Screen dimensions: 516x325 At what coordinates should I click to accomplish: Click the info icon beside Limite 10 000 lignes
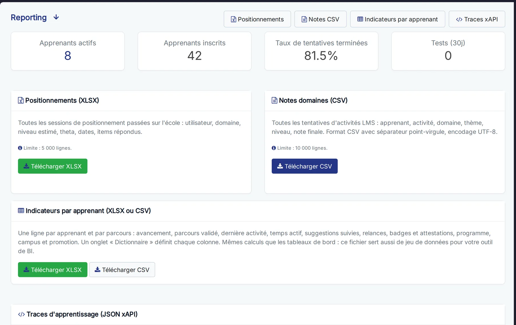(x=274, y=148)
